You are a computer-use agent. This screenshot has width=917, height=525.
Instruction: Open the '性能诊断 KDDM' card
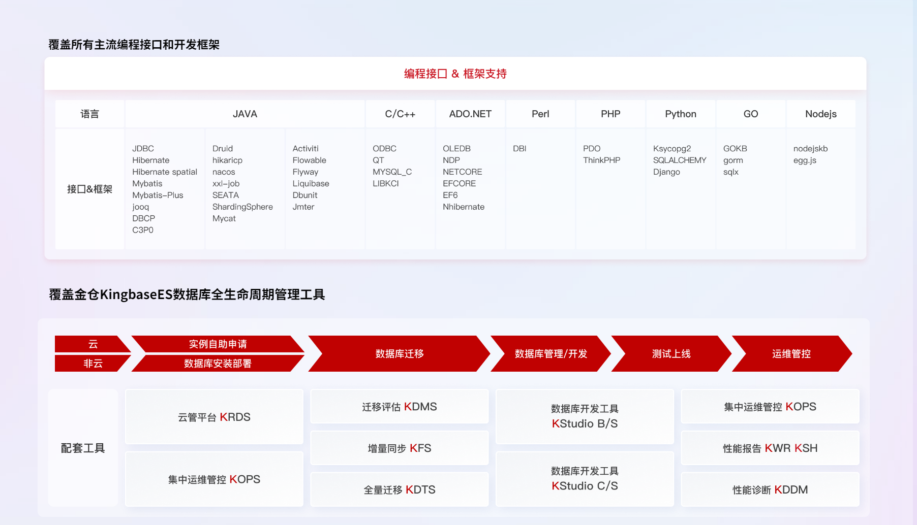point(770,489)
